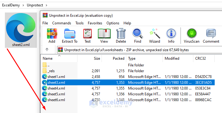Expand chevron after ExcelDemy breadcrumb

point(23,5)
